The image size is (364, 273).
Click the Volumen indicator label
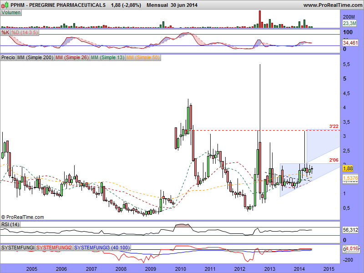11,13
